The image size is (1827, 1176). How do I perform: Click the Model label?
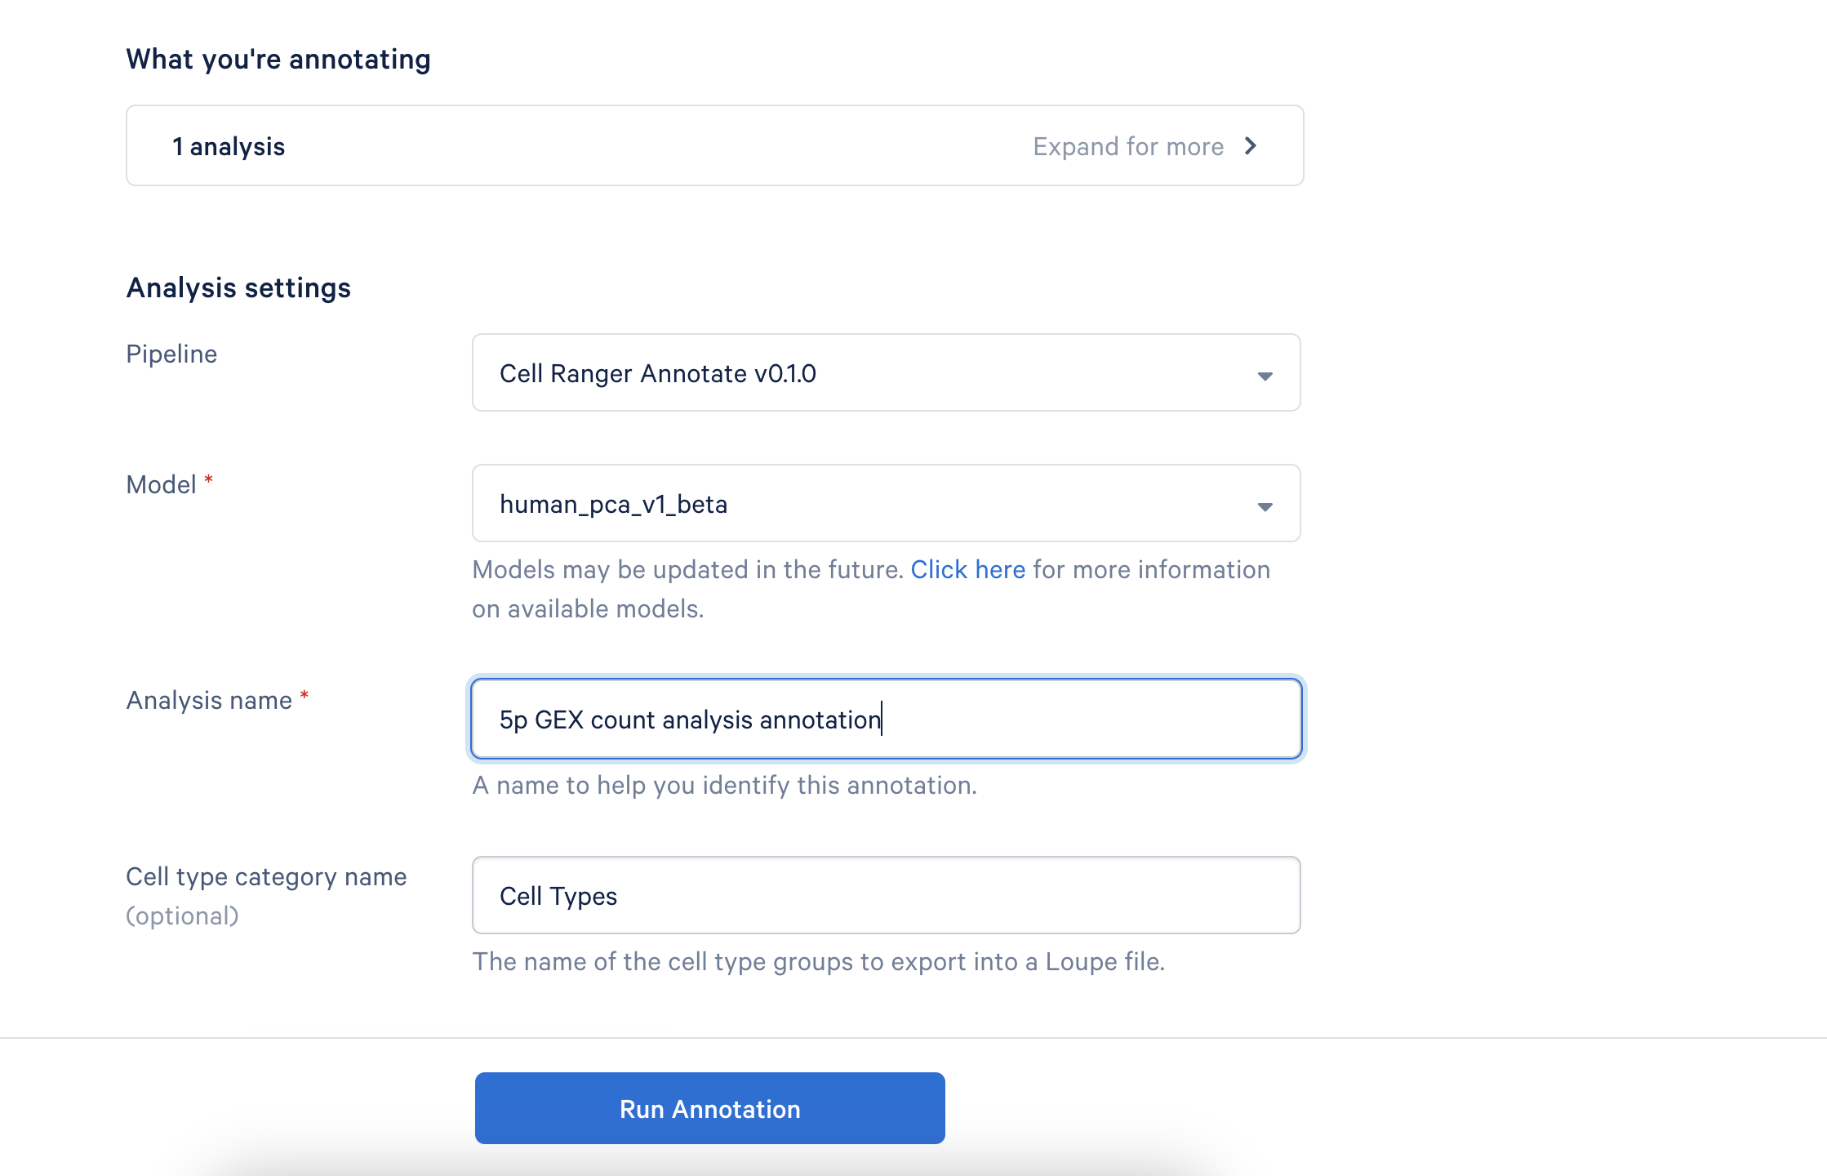coord(161,483)
